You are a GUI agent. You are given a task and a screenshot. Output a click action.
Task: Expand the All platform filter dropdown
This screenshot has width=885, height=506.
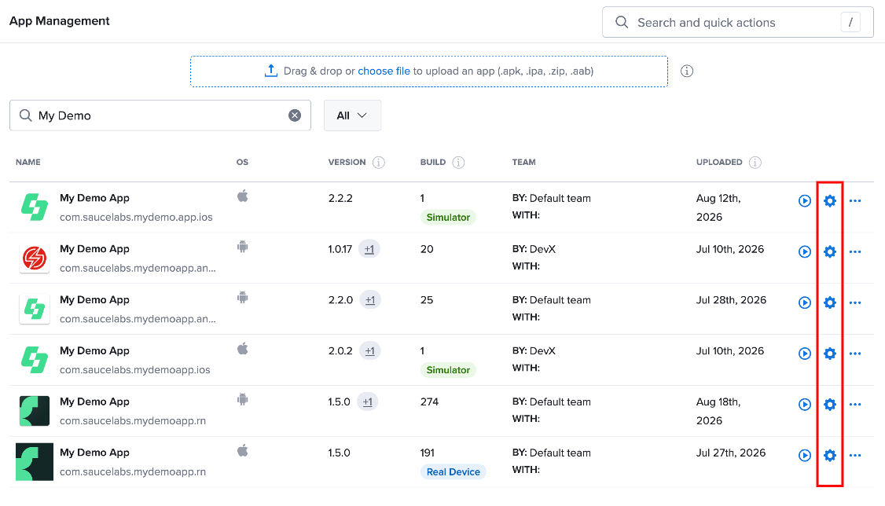click(x=352, y=115)
